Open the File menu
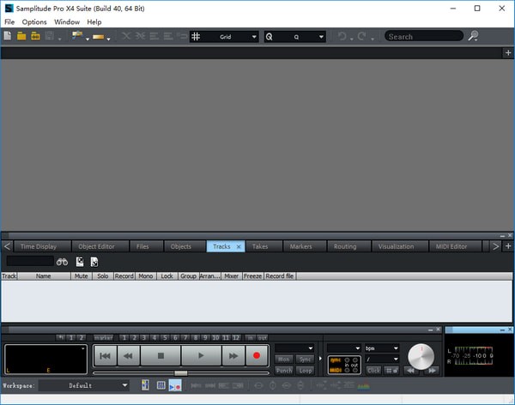Viewport: 515px width, 405px height. click(x=9, y=22)
